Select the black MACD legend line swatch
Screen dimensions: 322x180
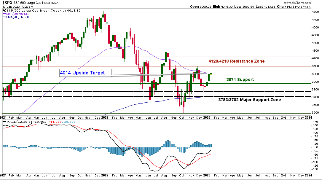tap(4, 122)
